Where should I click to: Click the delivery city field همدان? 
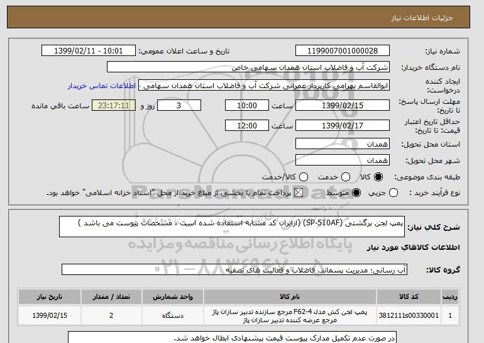coord(343,160)
